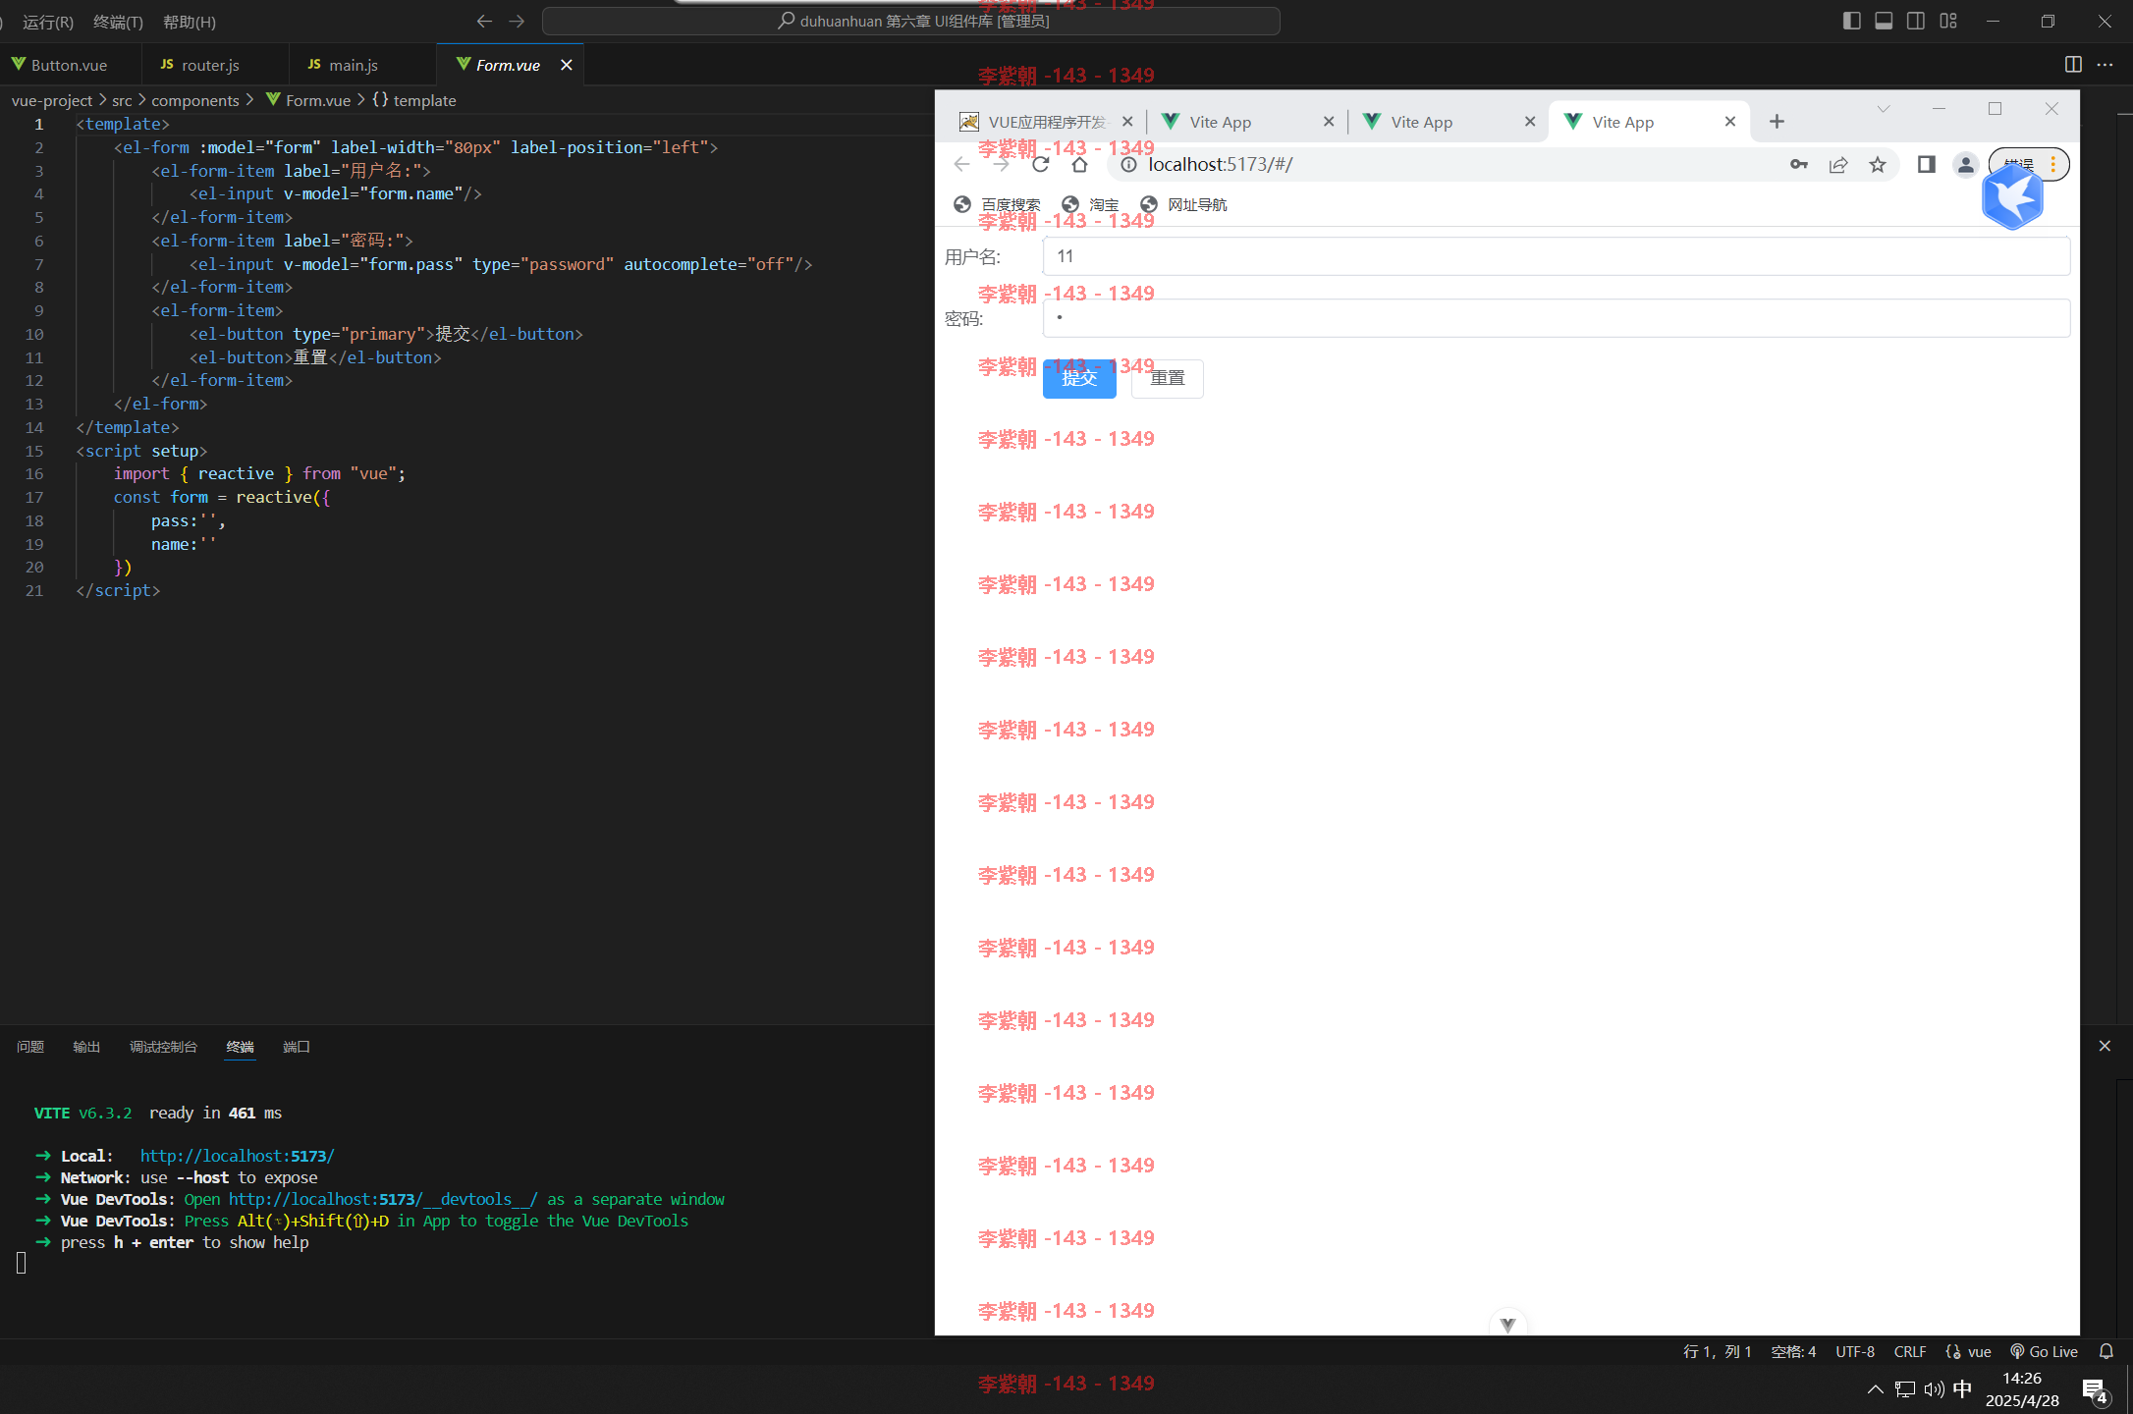Change indentation via 空格: 4

tap(1793, 1351)
